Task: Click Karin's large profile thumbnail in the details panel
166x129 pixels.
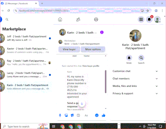Action: coord(135,35)
